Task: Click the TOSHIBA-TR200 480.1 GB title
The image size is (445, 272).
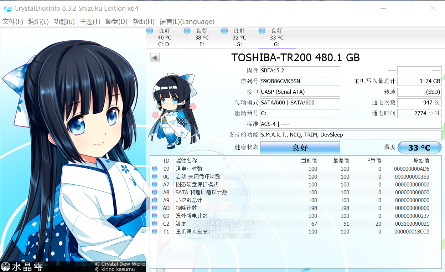Action: point(296,57)
